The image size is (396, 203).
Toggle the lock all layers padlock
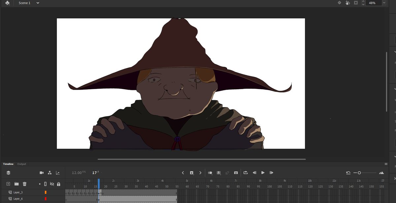click(58, 184)
